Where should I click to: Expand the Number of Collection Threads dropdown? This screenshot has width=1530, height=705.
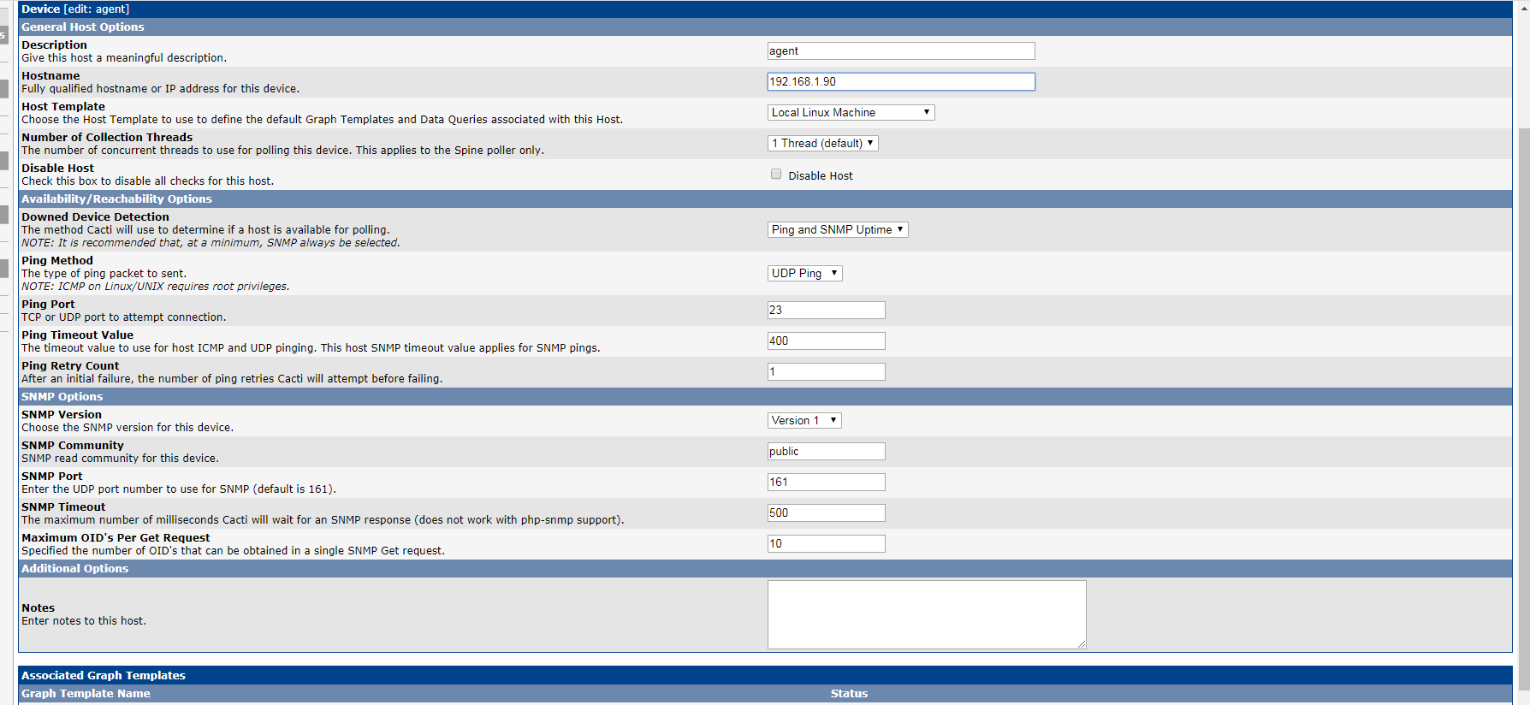(822, 144)
